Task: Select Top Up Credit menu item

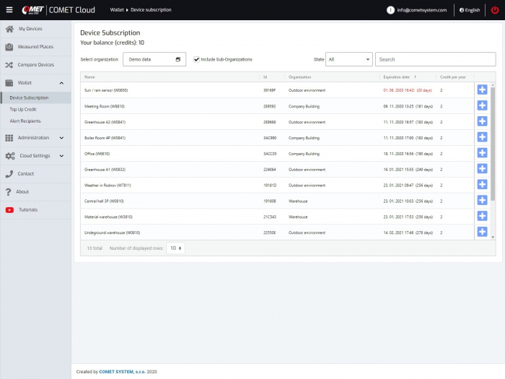Action: click(23, 110)
